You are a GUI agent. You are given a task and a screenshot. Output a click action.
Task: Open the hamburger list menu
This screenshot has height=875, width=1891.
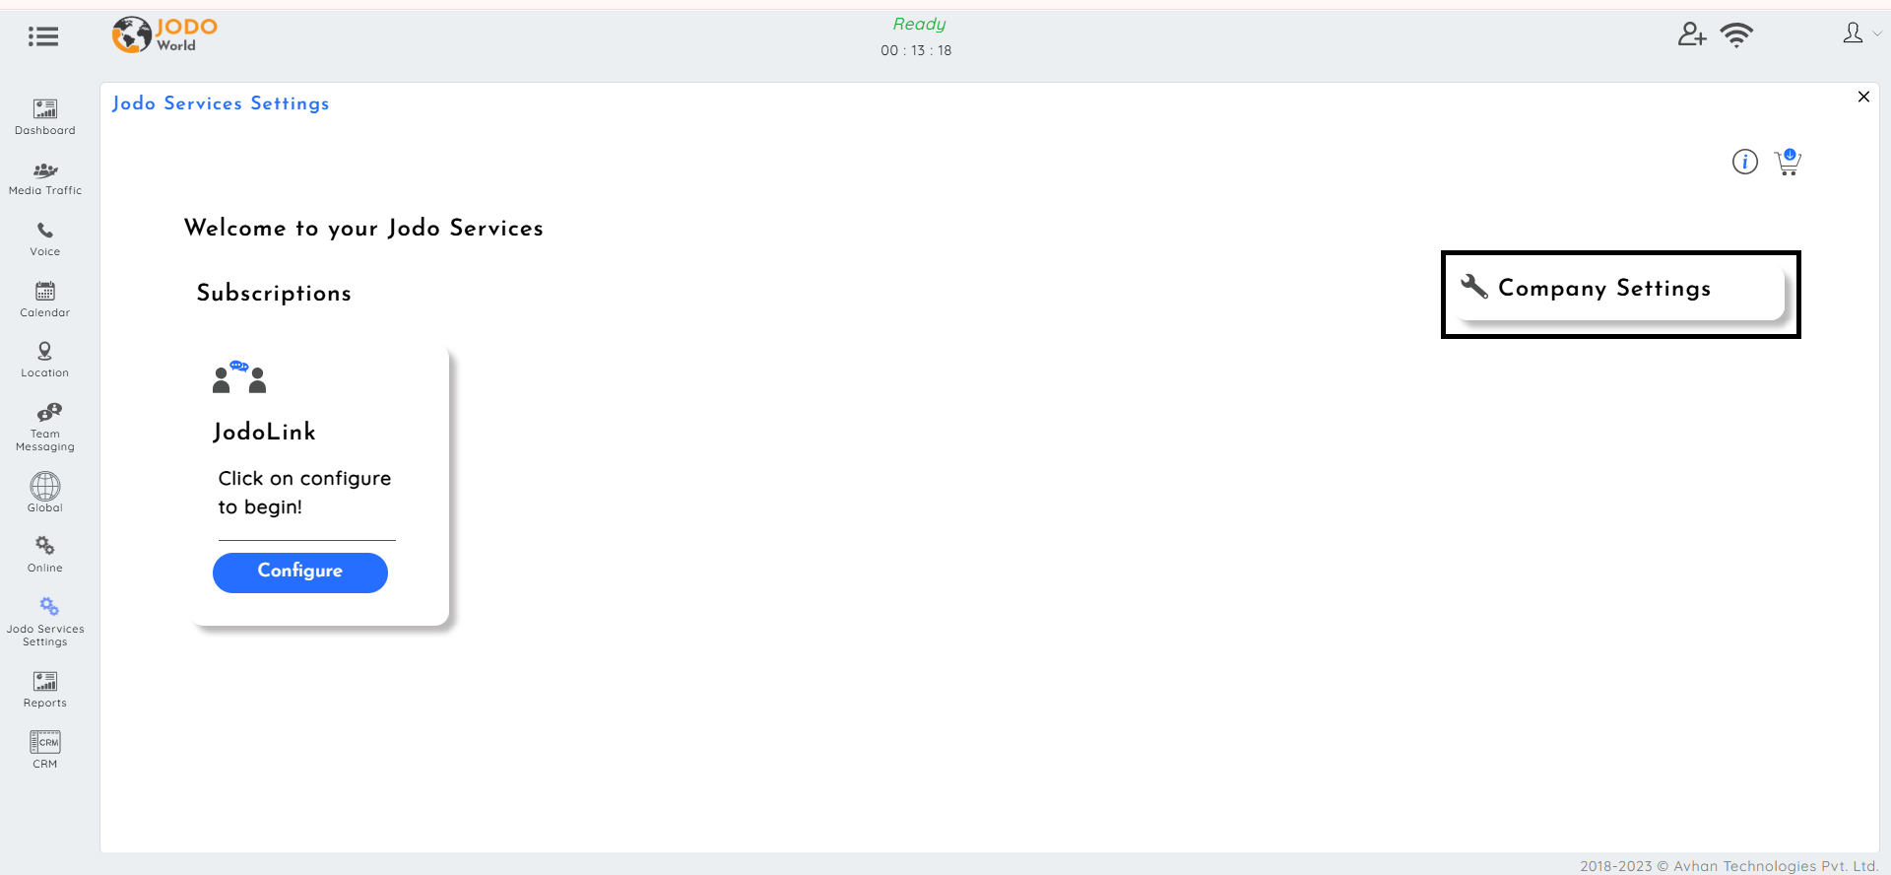[43, 36]
